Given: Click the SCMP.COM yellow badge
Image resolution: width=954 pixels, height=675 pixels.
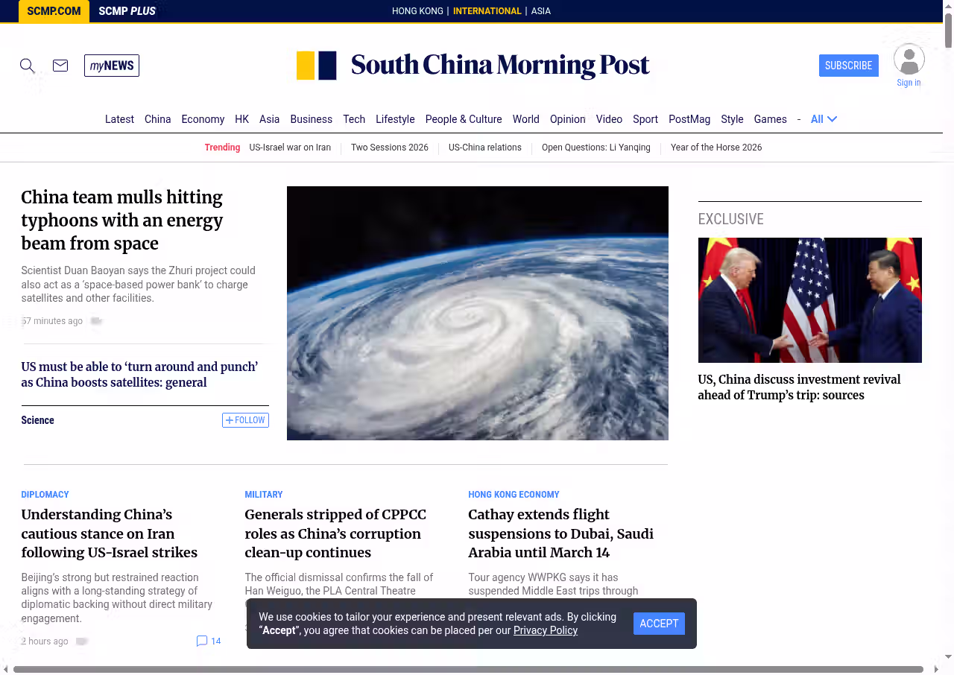Looking at the screenshot, I should (x=54, y=11).
